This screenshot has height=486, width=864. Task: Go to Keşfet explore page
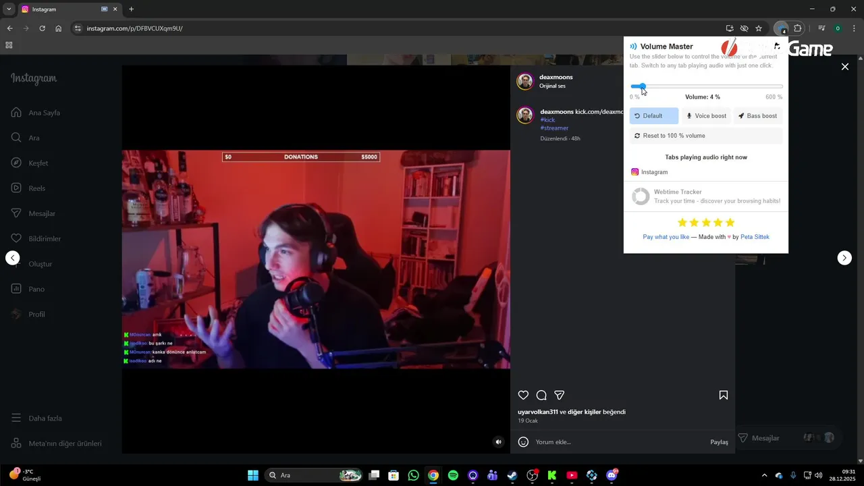(30, 163)
